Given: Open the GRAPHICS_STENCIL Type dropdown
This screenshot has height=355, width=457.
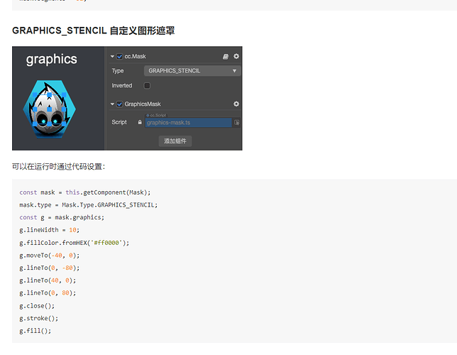Looking at the screenshot, I should click(192, 71).
